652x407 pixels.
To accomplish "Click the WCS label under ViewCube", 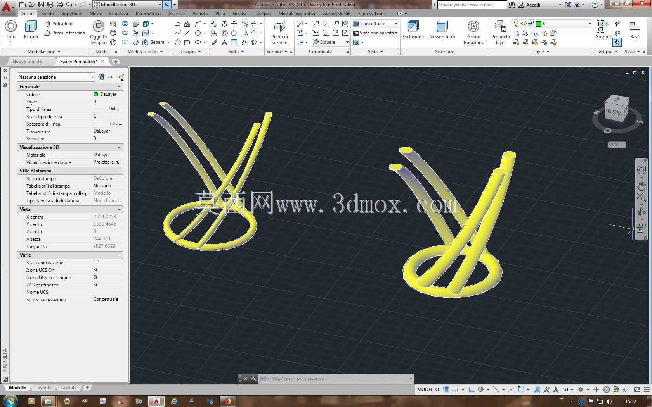I will click(x=617, y=145).
